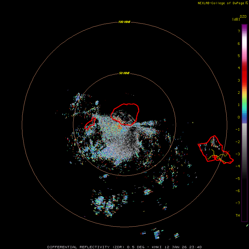This screenshot has width=249, height=249.
Task: Click the 0 dB value on scale
Action: point(239,117)
